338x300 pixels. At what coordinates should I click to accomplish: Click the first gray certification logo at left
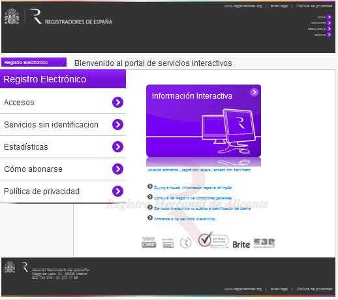pyautogui.click(x=149, y=242)
